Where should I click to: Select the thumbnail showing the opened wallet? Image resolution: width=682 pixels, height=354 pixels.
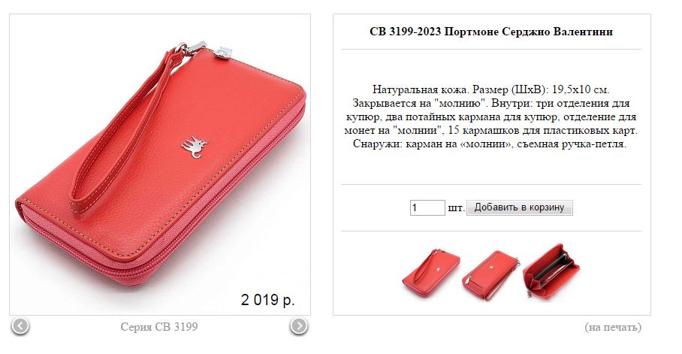pos(551,273)
